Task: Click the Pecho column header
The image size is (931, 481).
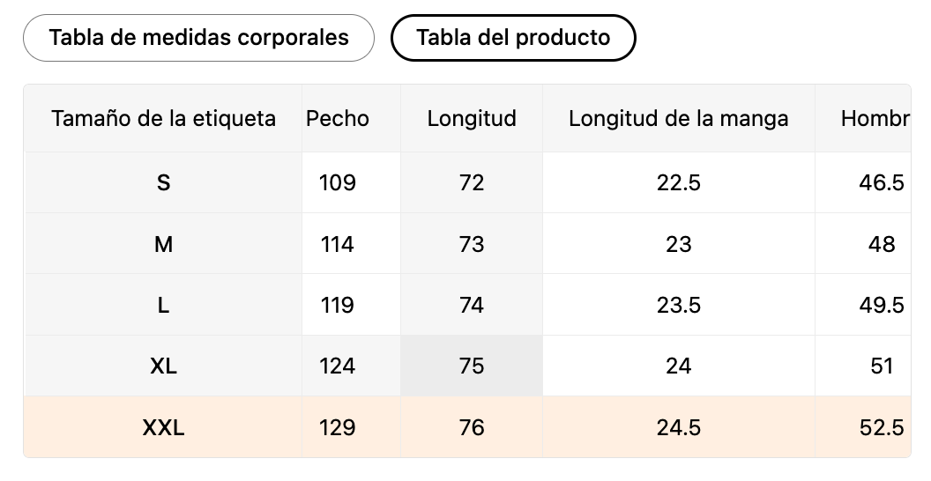Action: pos(338,118)
